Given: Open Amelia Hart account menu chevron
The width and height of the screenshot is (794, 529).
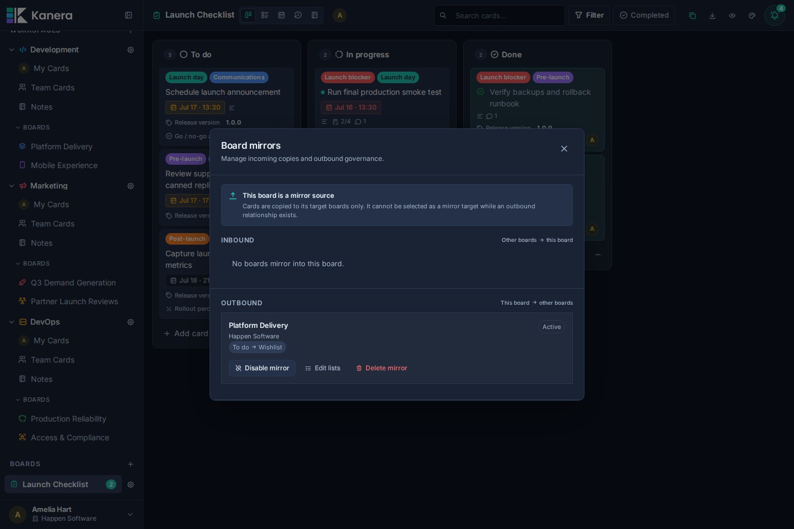Looking at the screenshot, I should coord(130,514).
